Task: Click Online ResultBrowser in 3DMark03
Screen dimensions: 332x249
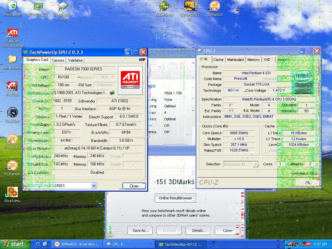Action: tap(175, 198)
